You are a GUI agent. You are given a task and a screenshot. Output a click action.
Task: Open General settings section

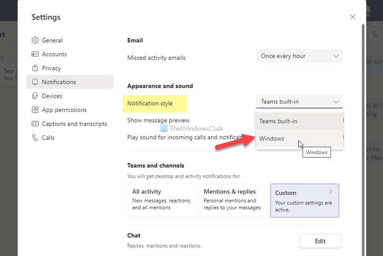coord(52,40)
